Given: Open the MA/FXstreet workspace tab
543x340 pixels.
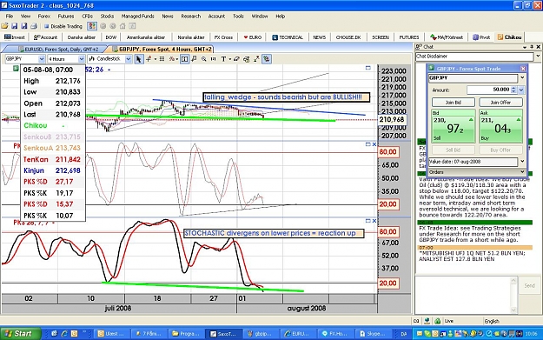Looking at the screenshot, I should point(447,37).
